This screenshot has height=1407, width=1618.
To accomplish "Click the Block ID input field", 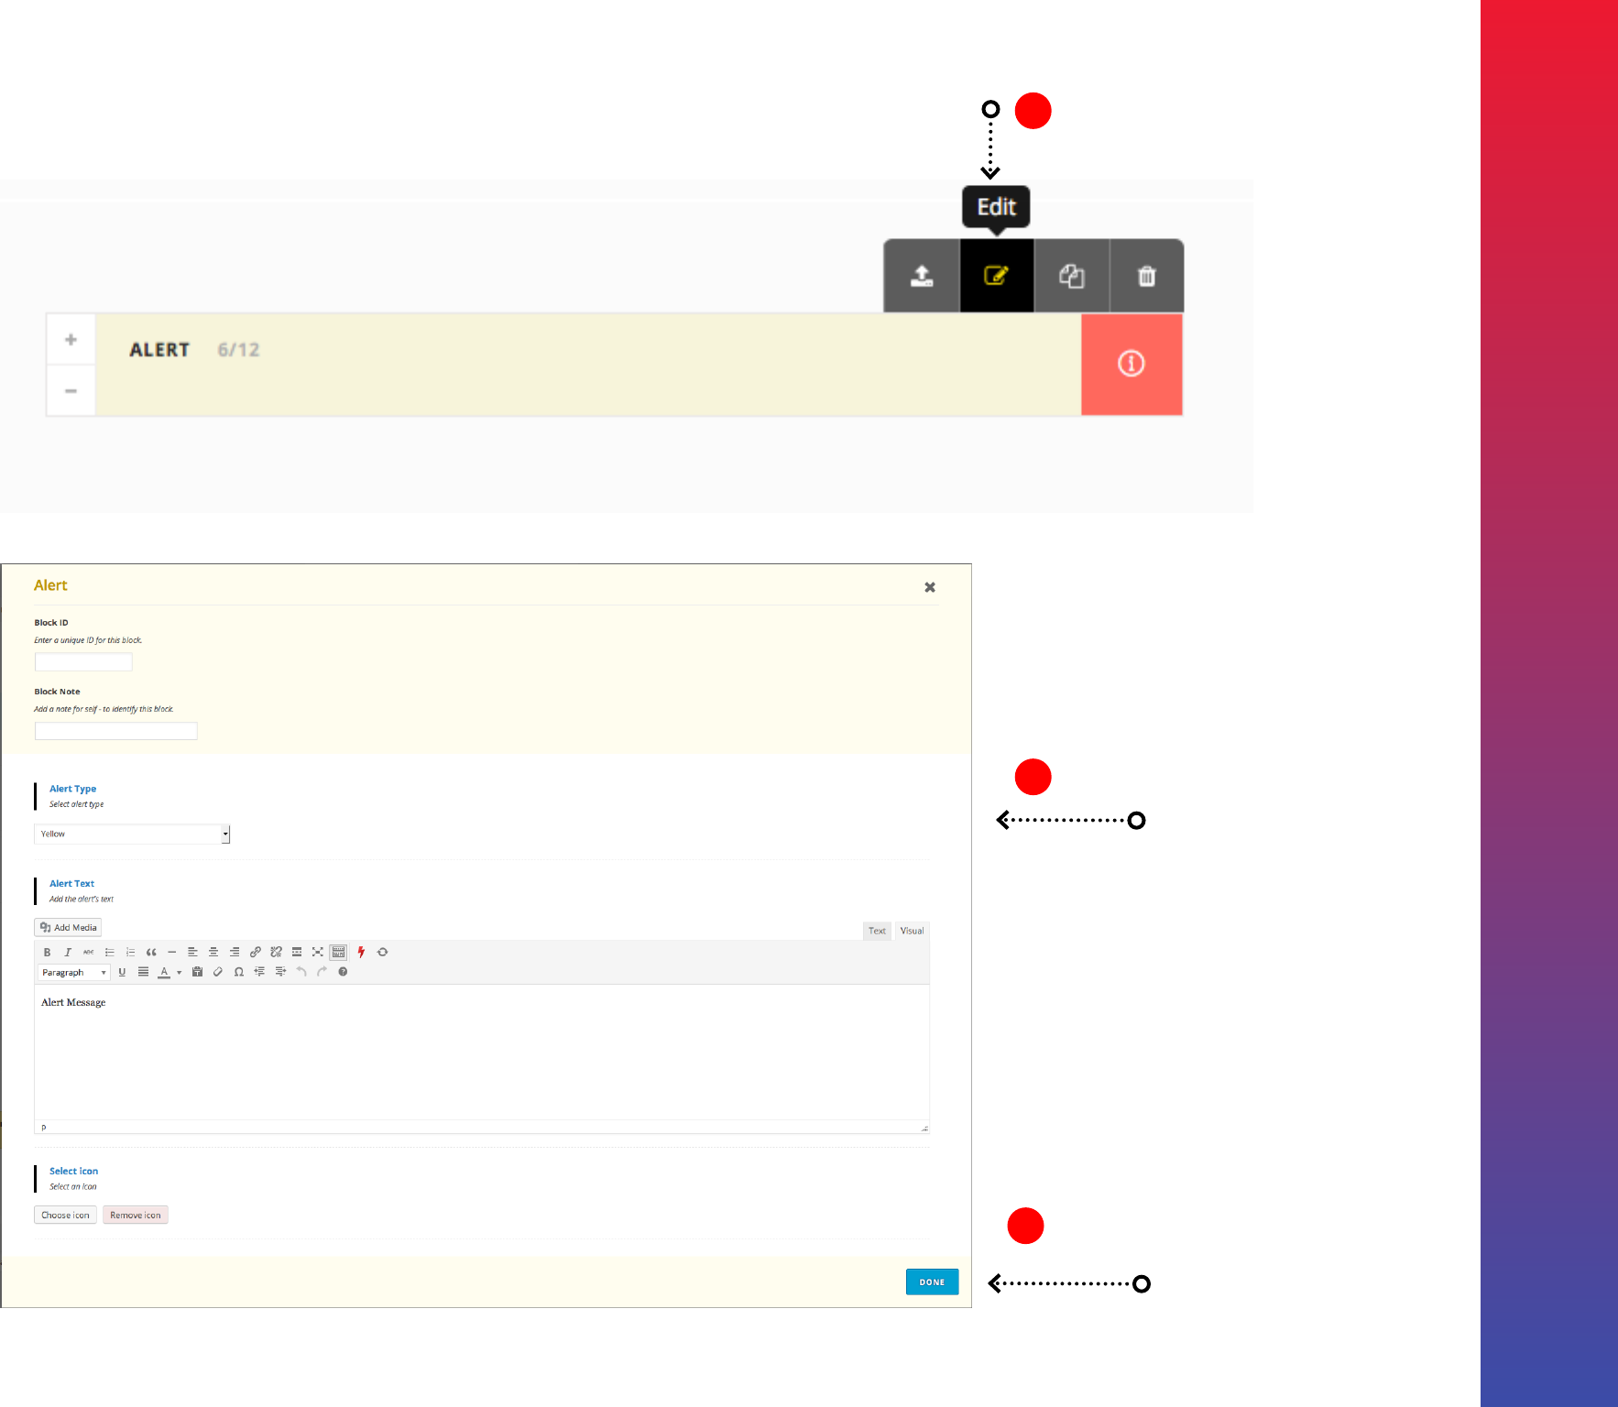I will click(x=83, y=662).
